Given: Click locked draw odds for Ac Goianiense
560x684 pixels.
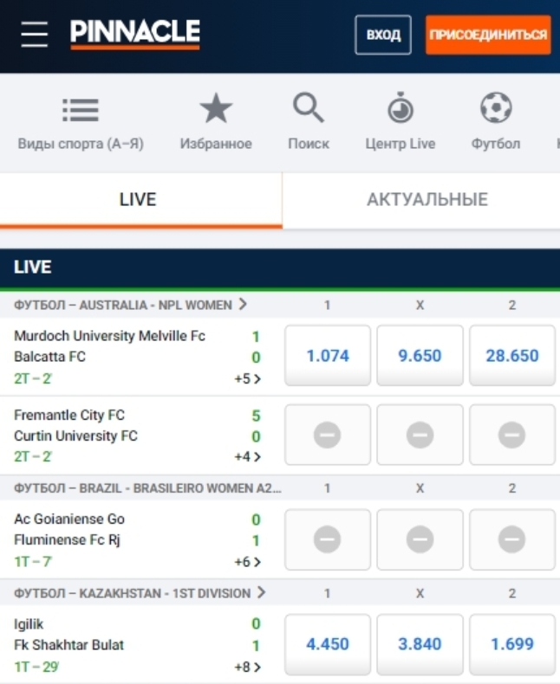Looking at the screenshot, I should click(x=420, y=539).
